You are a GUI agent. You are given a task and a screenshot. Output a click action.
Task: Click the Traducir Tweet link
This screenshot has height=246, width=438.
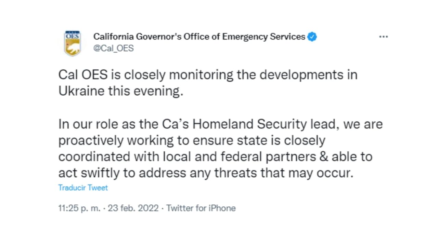click(x=83, y=188)
